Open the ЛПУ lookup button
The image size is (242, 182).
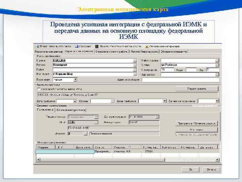96,122
